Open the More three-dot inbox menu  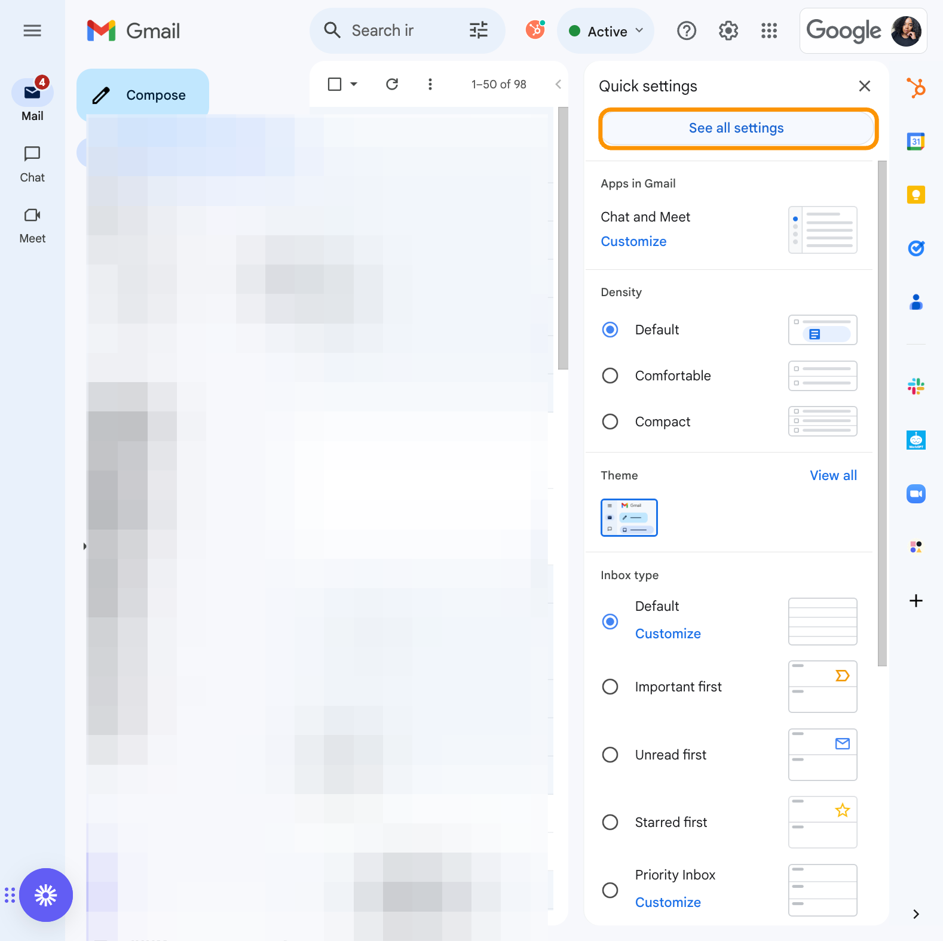click(x=430, y=84)
